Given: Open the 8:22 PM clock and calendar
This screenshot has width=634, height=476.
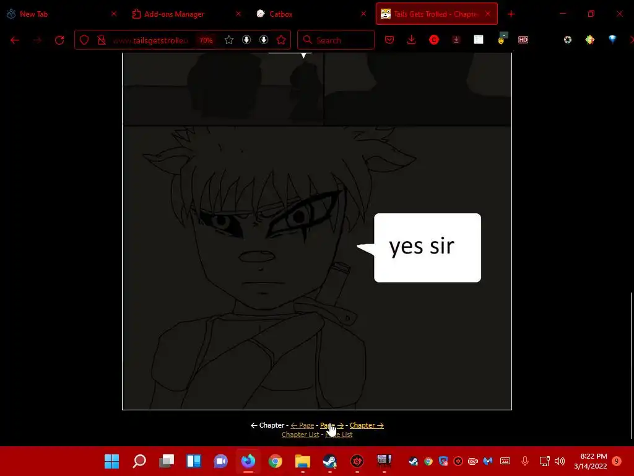Looking at the screenshot, I should click(x=590, y=461).
